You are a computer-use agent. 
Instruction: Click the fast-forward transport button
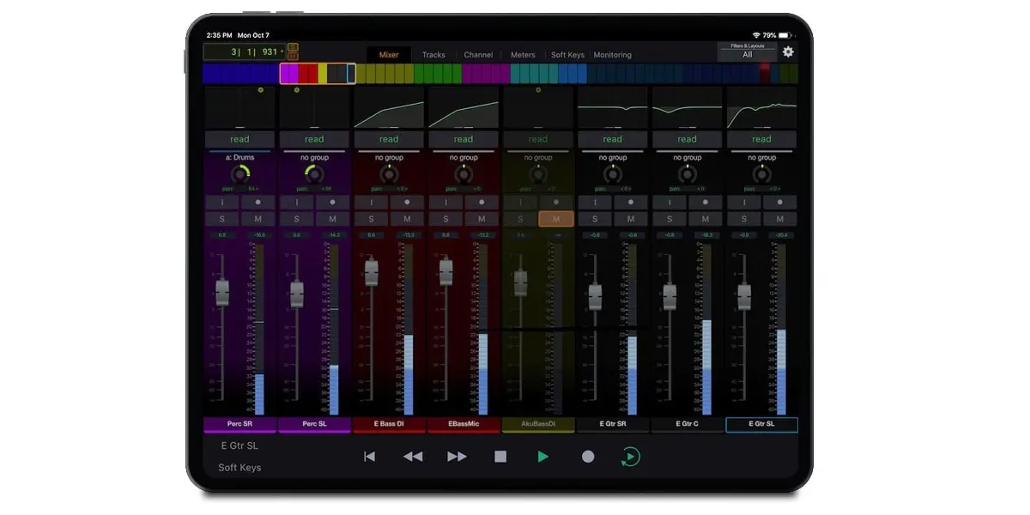(x=457, y=457)
